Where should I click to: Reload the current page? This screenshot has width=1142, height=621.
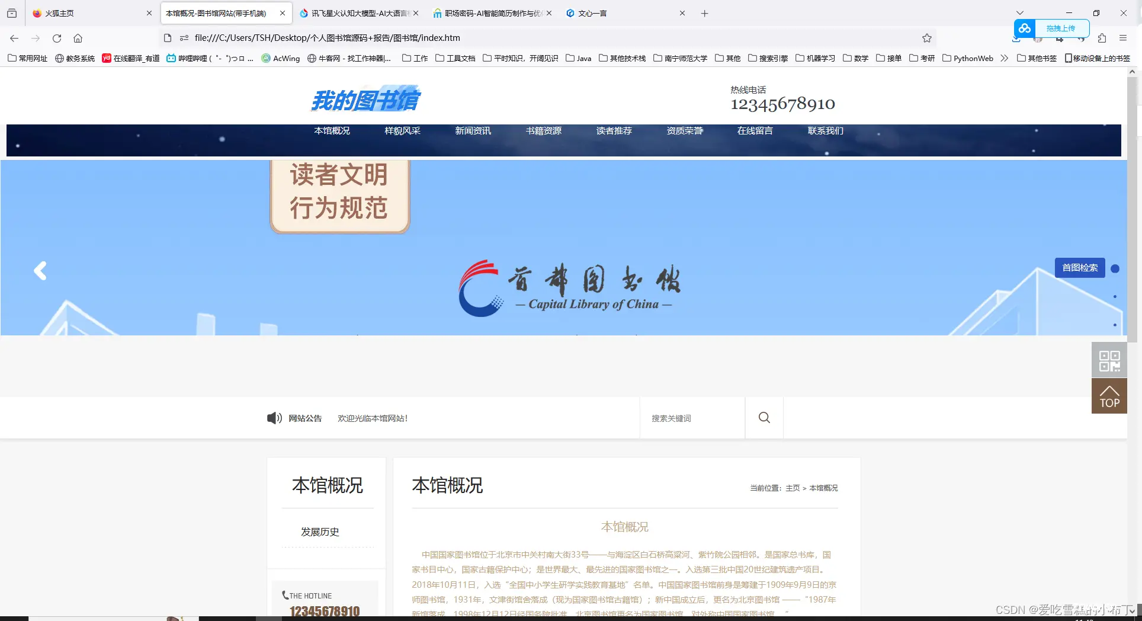(x=57, y=38)
